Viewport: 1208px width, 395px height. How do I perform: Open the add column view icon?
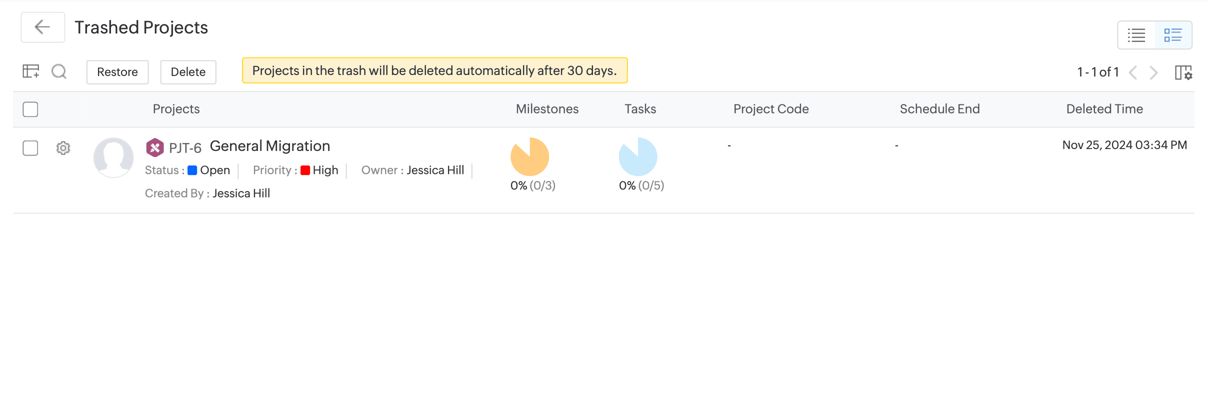pos(31,71)
